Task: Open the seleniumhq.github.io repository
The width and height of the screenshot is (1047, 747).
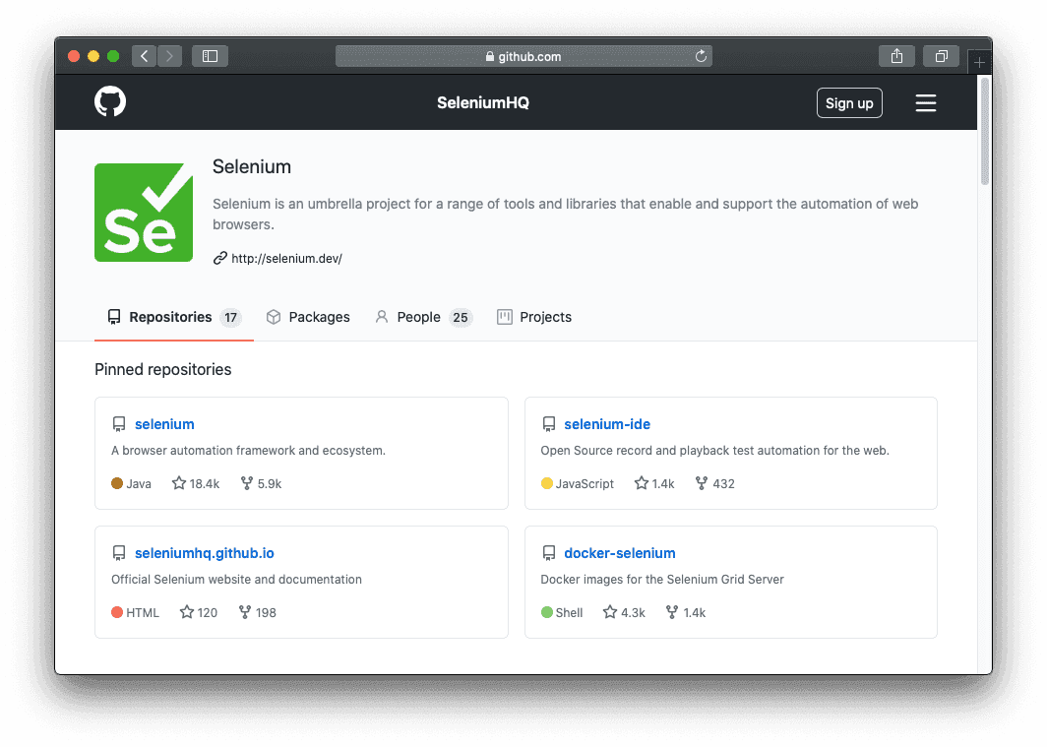Action: (205, 553)
